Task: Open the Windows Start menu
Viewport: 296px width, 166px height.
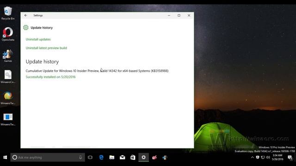Action: (x=5, y=157)
